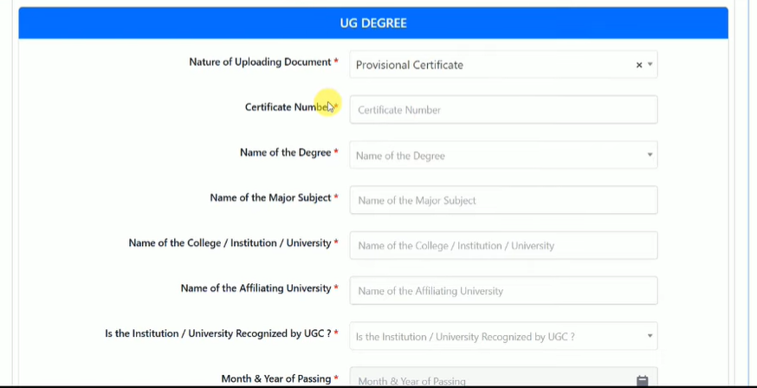Viewport: 757px width, 388px height.
Task: Open the UGC recognition dropdown
Action: pos(502,336)
